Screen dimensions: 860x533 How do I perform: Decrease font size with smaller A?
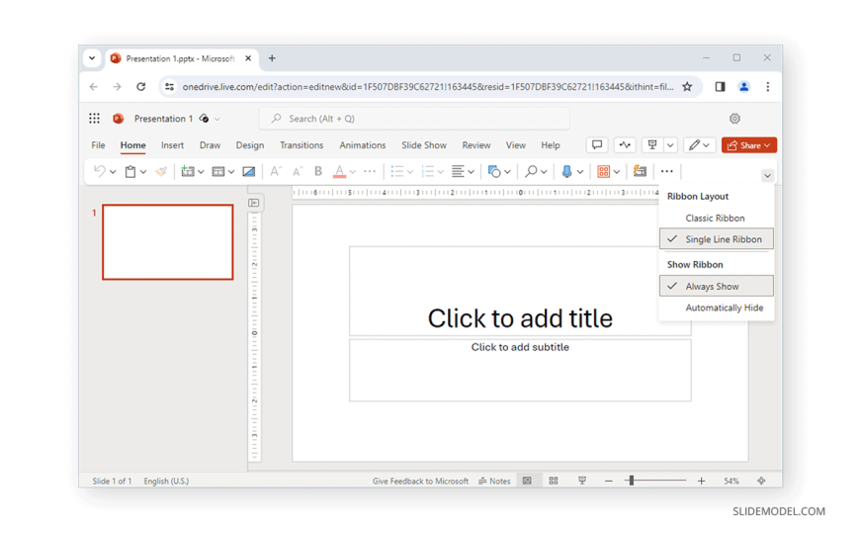[298, 172]
